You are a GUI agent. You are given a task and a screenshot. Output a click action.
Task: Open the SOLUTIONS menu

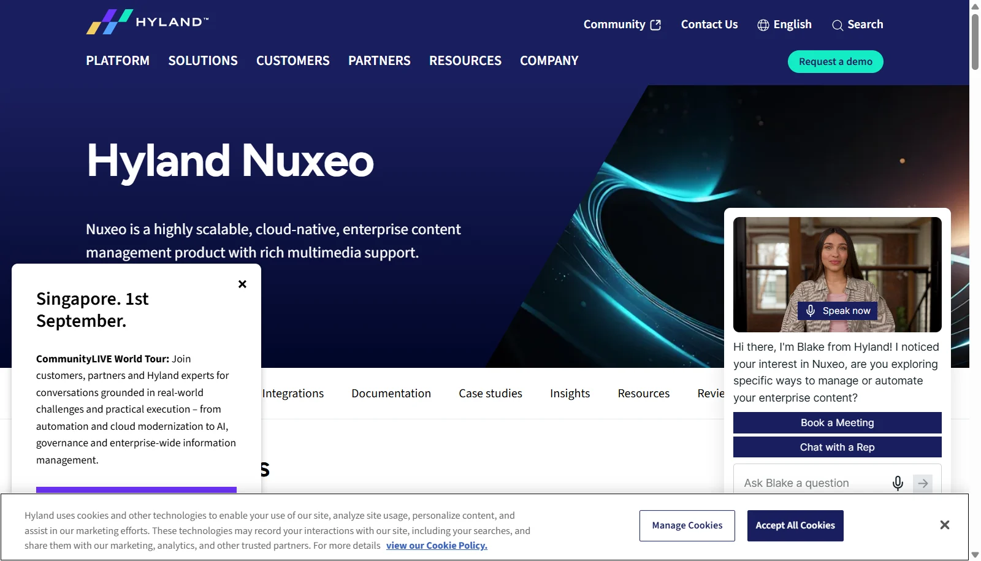pyautogui.click(x=203, y=61)
